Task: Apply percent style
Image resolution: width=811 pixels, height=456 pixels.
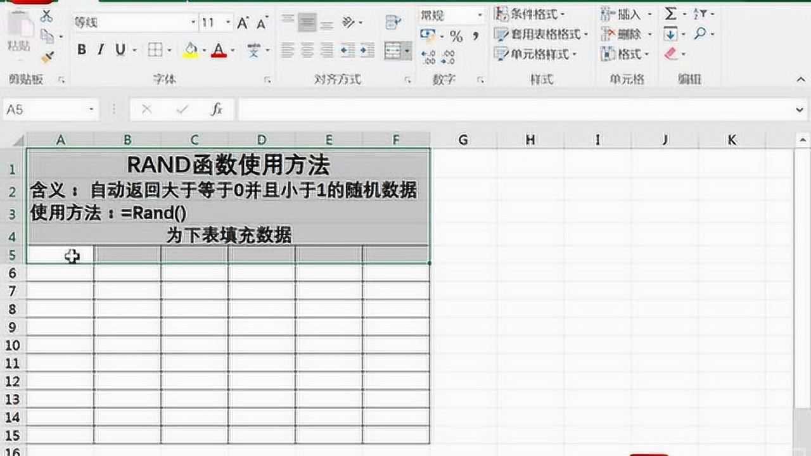Action: tap(456, 36)
